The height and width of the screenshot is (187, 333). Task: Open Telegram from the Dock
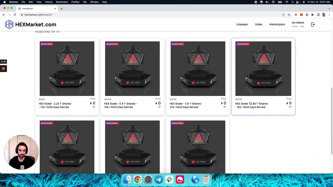click(x=159, y=179)
